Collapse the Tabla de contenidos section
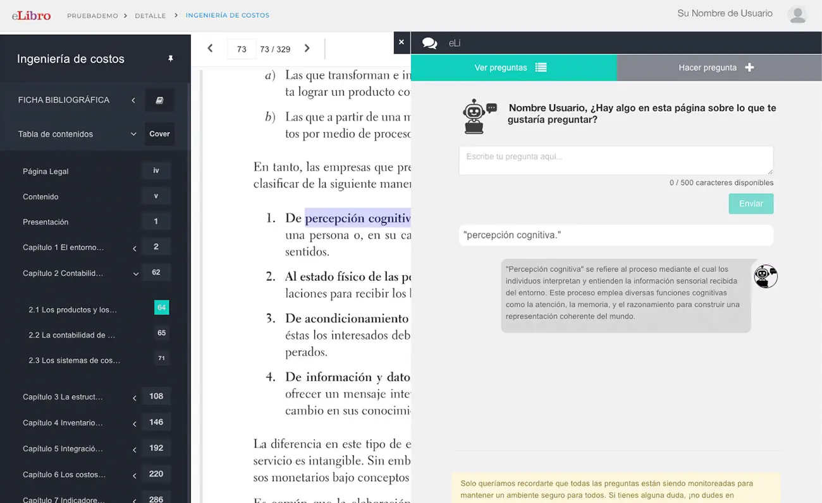Viewport: 822px width, 503px height. tap(133, 134)
